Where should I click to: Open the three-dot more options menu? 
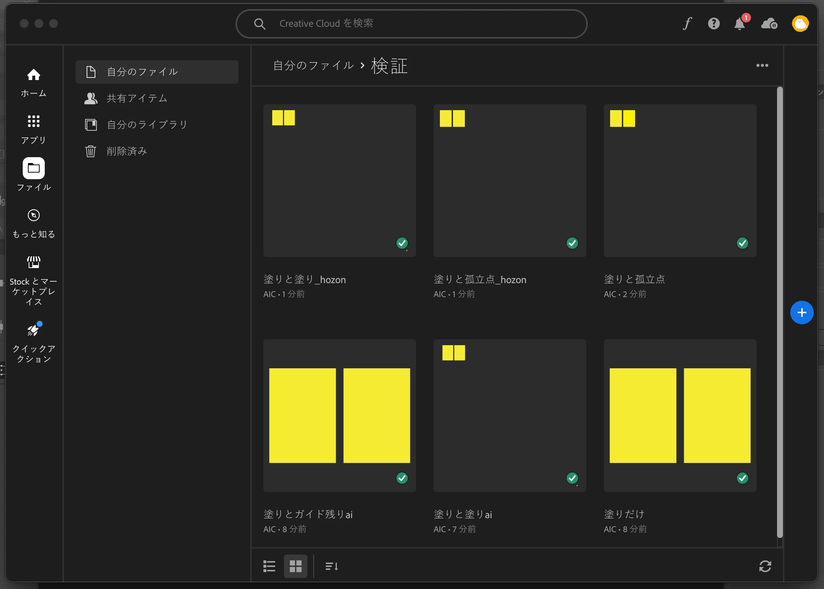(x=762, y=65)
